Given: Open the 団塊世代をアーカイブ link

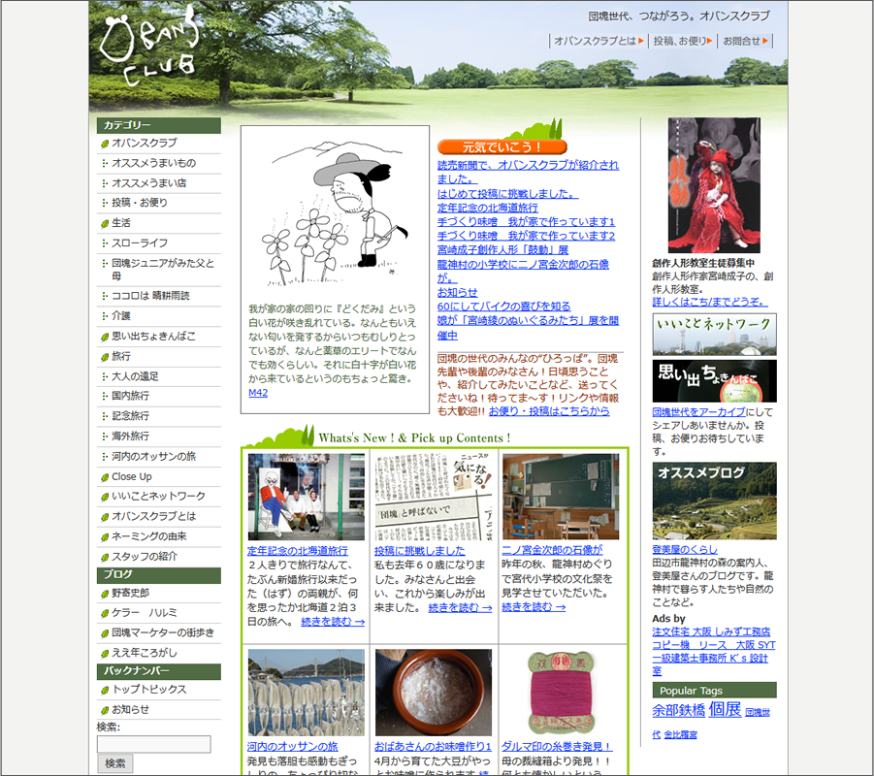Looking at the screenshot, I should pos(699,412).
